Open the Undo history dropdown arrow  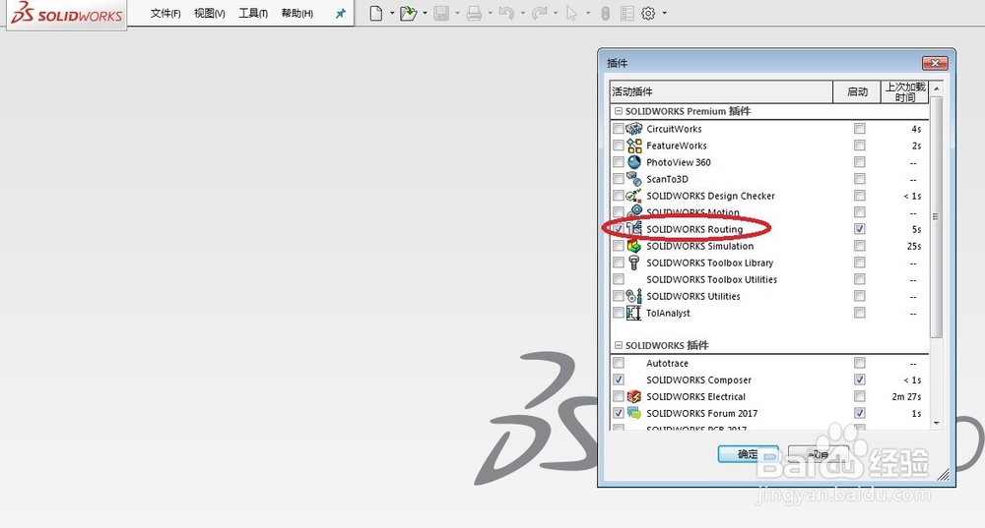[x=523, y=13]
